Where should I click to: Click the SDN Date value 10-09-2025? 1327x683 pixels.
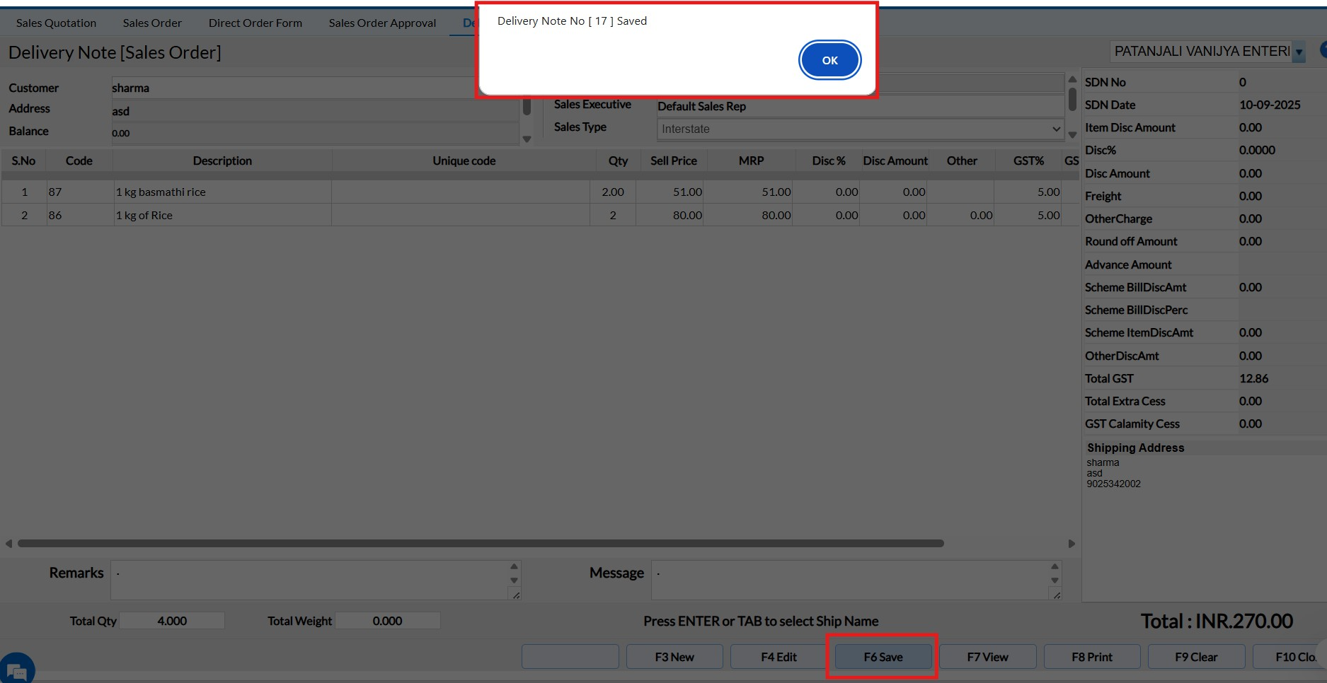(x=1270, y=105)
